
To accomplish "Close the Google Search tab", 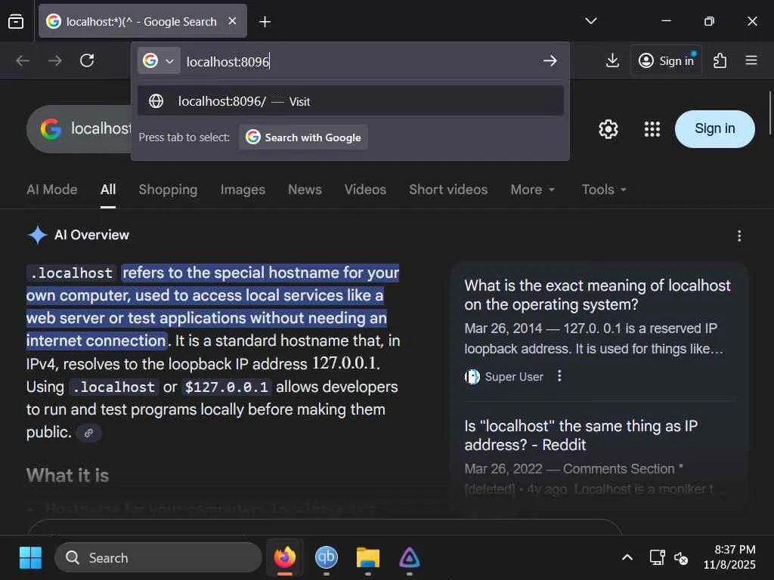I will pos(232,21).
